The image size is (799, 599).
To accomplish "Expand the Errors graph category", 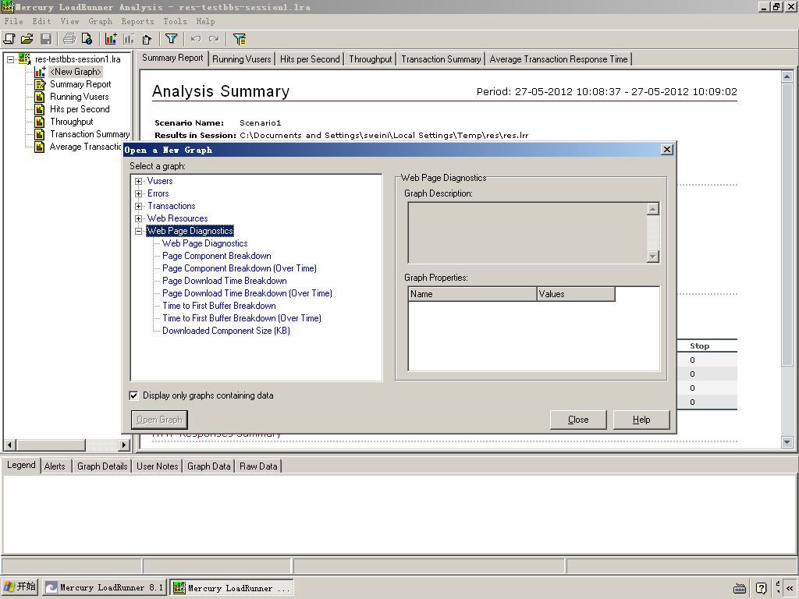I will click(x=139, y=193).
